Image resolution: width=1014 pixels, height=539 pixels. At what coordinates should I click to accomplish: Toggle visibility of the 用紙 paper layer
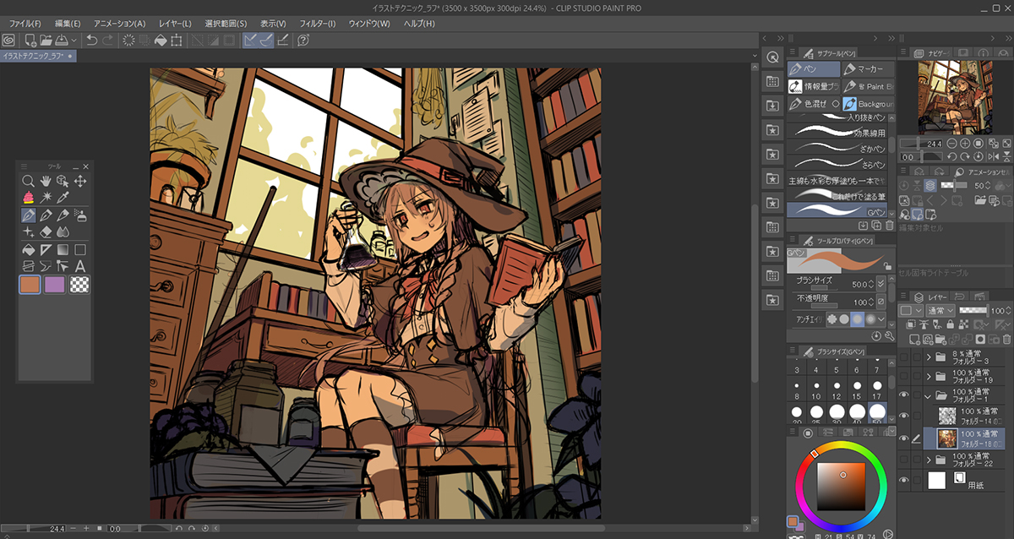(904, 481)
